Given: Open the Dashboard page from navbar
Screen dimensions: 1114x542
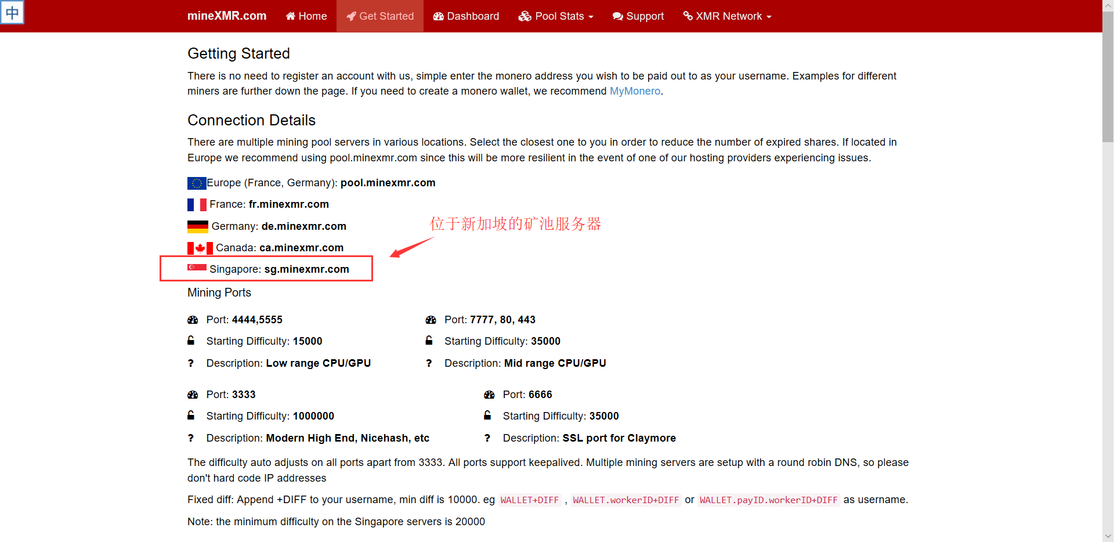Looking at the screenshot, I should click(466, 16).
